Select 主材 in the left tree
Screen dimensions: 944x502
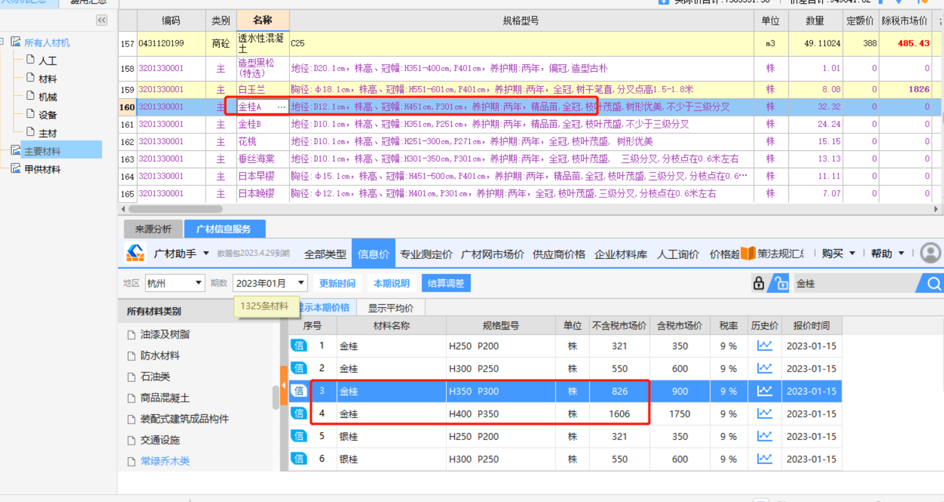click(x=48, y=133)
